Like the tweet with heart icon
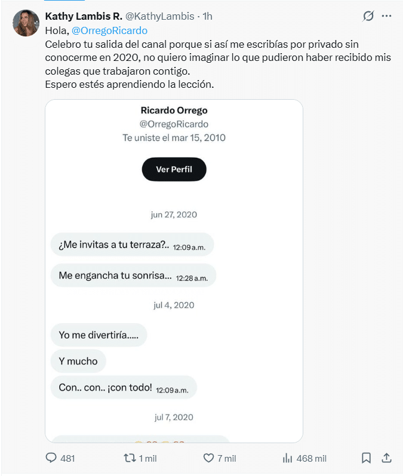403x476 pixels. 208,458
